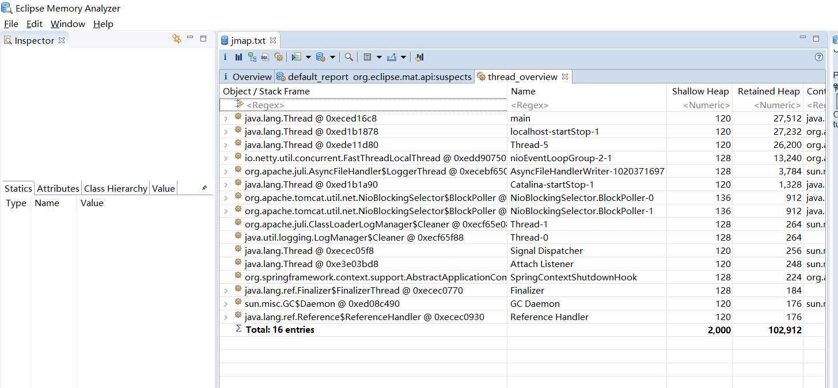Open the Query Browser dropdown arrow

(332, 58)
